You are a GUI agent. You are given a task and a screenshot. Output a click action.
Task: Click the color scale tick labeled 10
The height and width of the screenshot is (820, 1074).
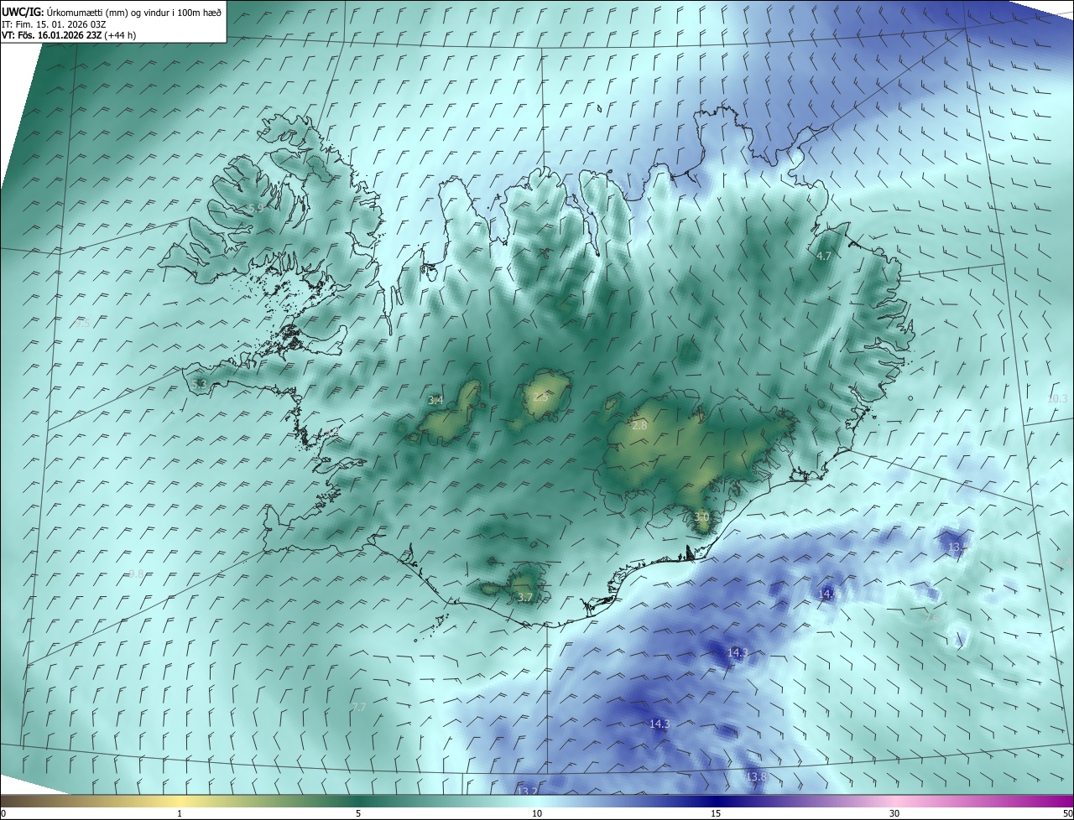pyautogui.click(x=537, y=814)
